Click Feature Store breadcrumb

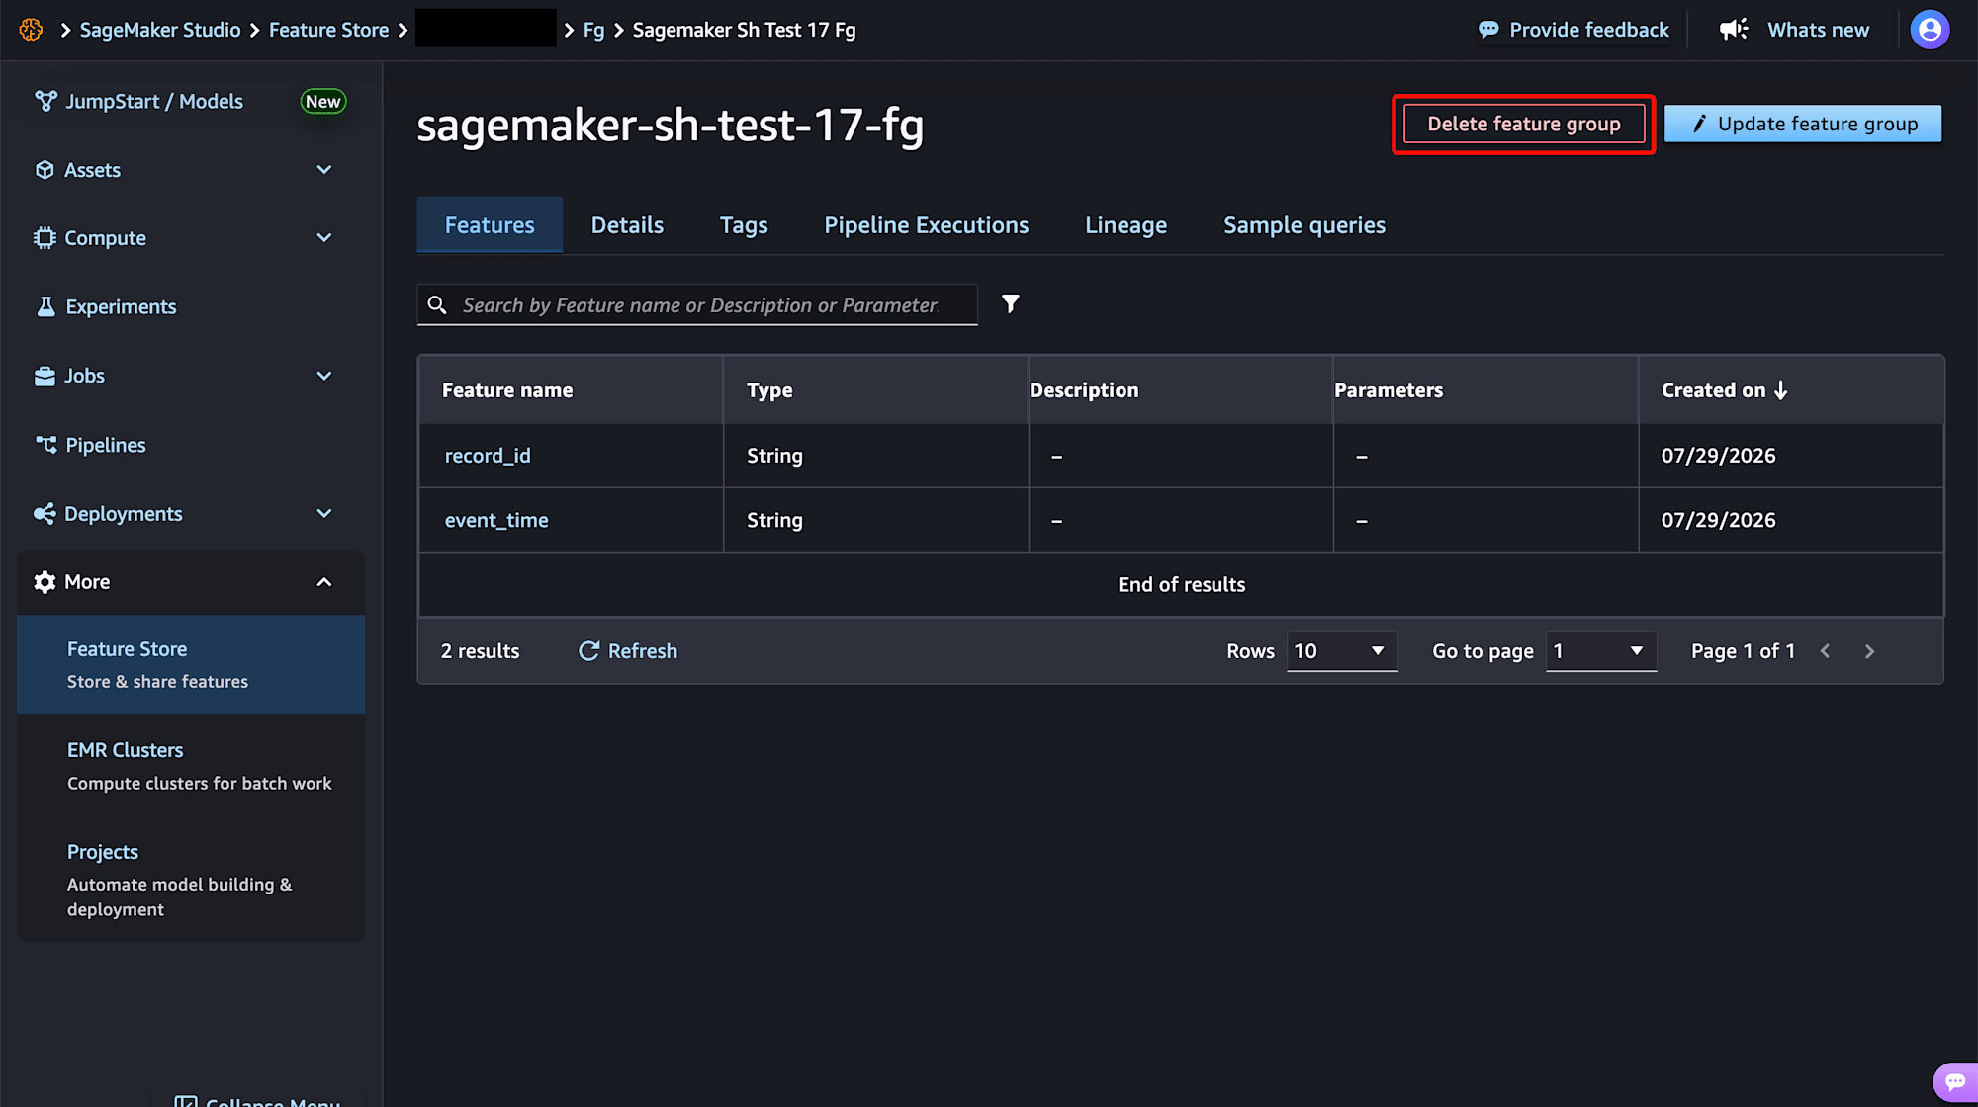tap(328, 30)
